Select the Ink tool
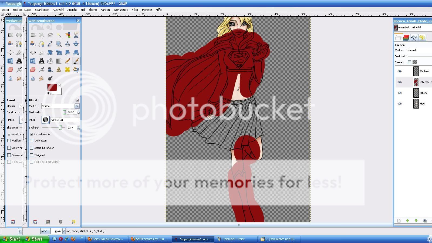The height and width of the screenshot is (243, 432). coord(50,70)
